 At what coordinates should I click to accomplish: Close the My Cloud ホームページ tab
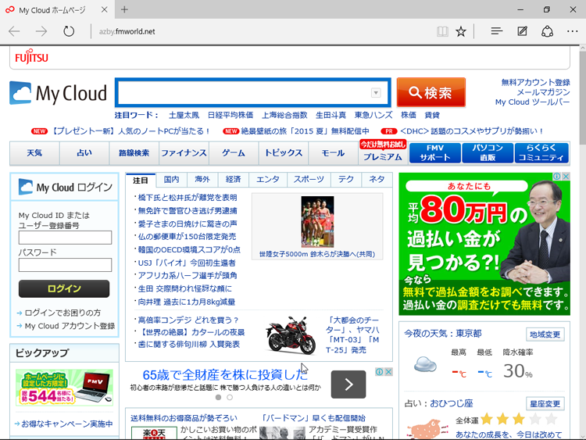pyautogui.click(x=104, y=9)
